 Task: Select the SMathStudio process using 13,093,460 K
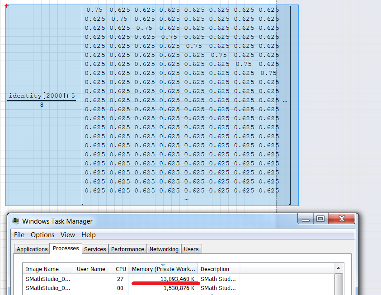point(48,279)
